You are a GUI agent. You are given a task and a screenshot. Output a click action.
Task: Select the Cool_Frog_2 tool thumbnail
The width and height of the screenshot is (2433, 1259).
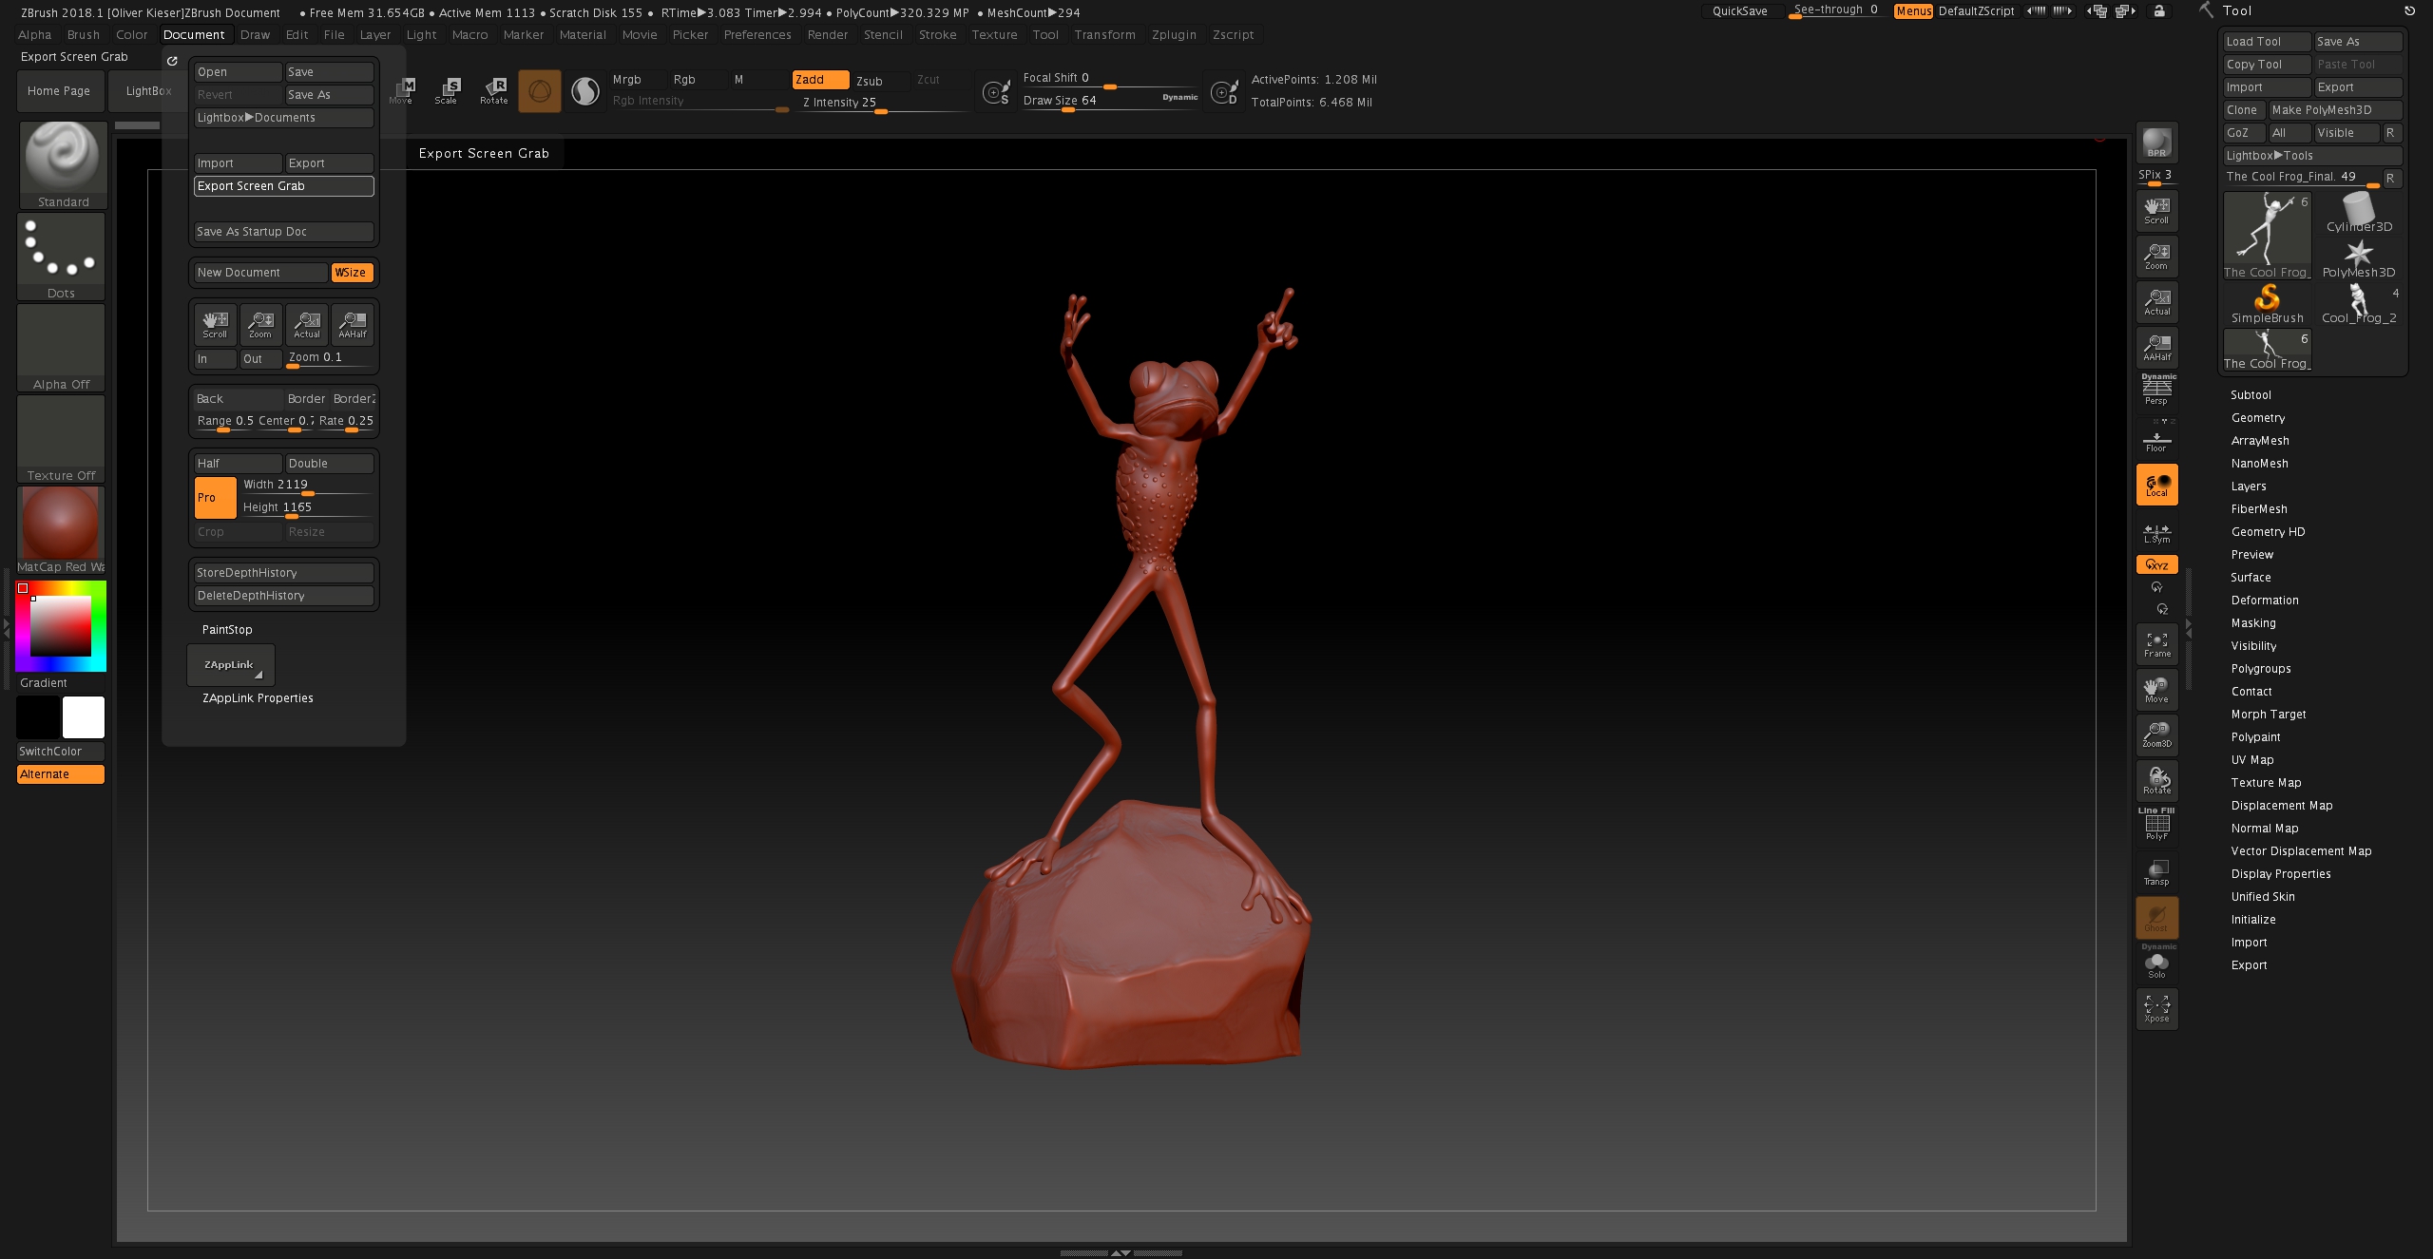[x=2359, y=303]
